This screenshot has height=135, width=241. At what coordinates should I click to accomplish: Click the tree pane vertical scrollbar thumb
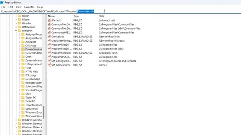click(44, 112)
